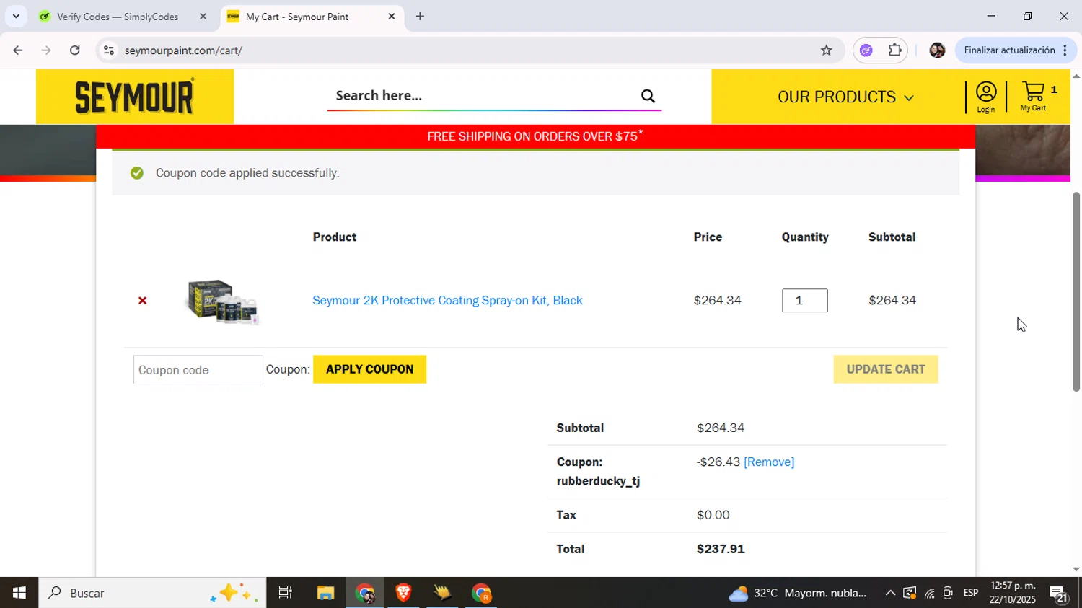Click the APPLY COUPON button
Screen dimensions: 1082x608
[369, 369]
